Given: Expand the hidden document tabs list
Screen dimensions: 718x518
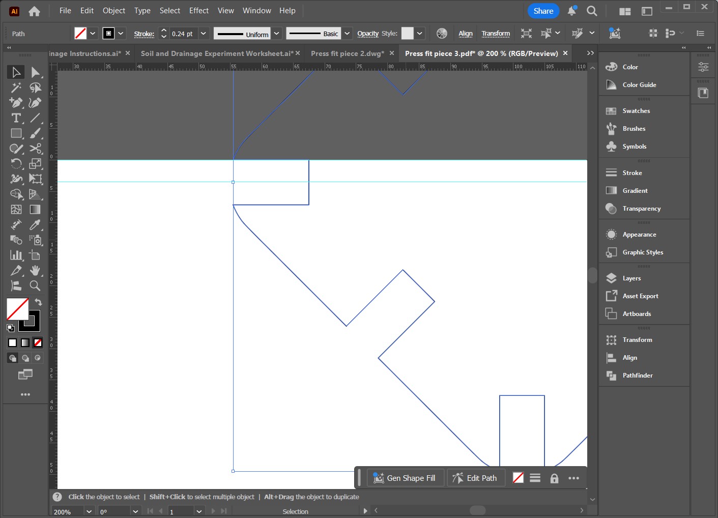Looking at the screenshot, I should point(590,53).
